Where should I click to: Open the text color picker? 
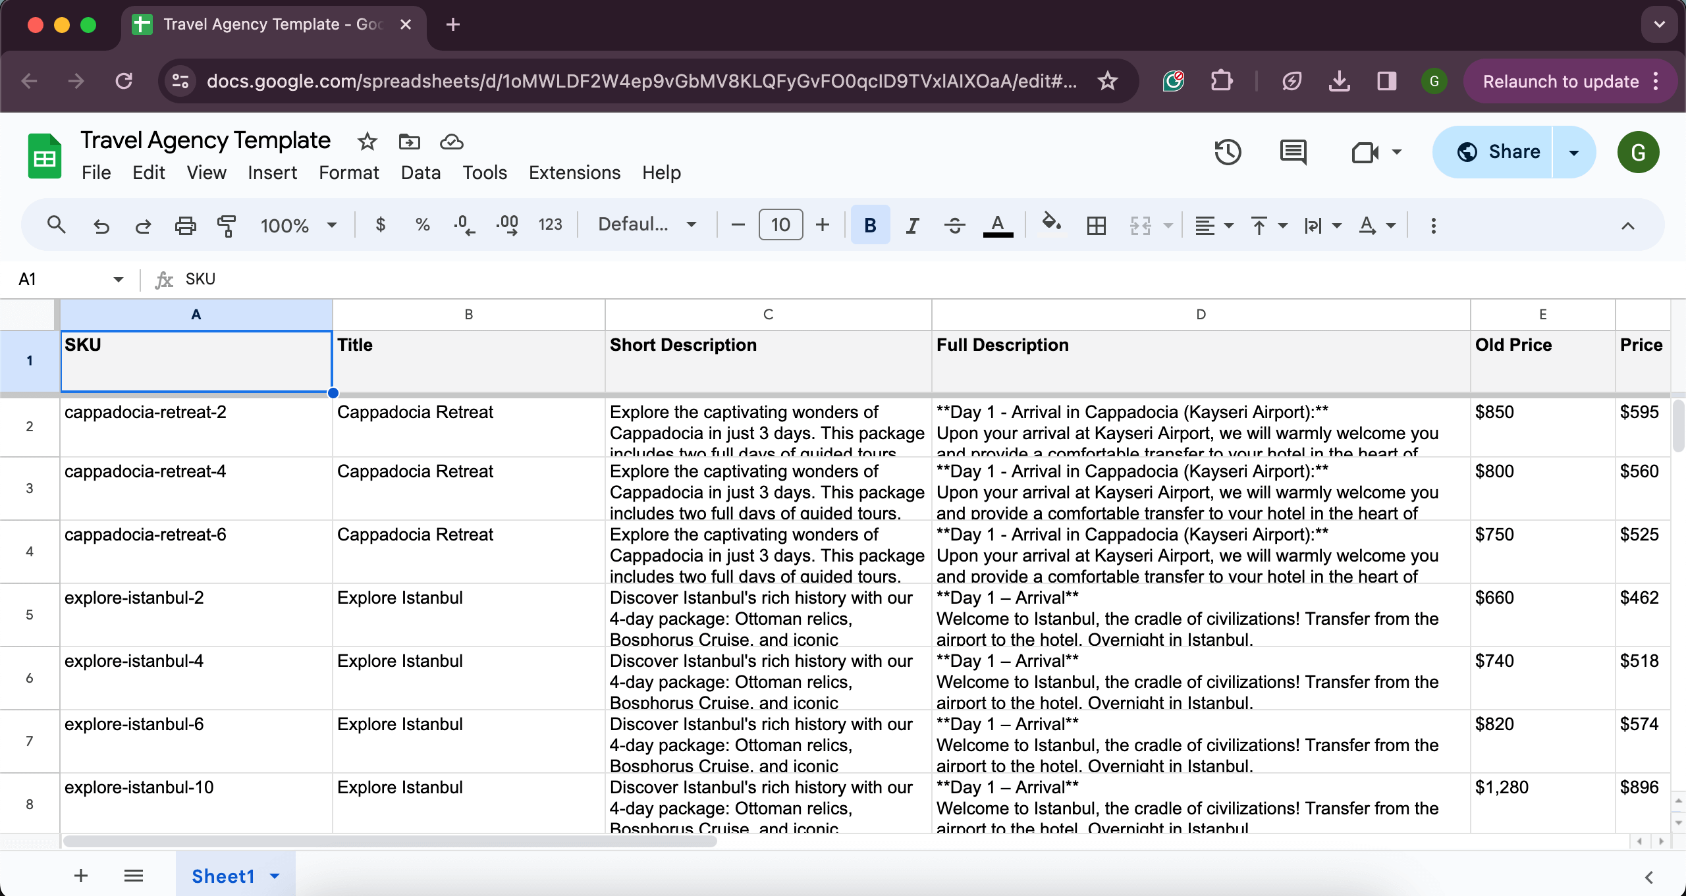pyautogui.click(x=998, y=225)
